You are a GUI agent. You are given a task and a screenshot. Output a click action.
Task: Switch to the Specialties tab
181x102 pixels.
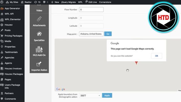(x=39, y=36)
